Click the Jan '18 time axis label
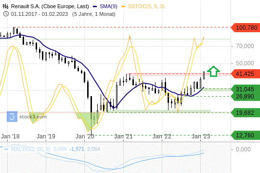This screenshot has height=173, width=260. click(x=10, y=136)
